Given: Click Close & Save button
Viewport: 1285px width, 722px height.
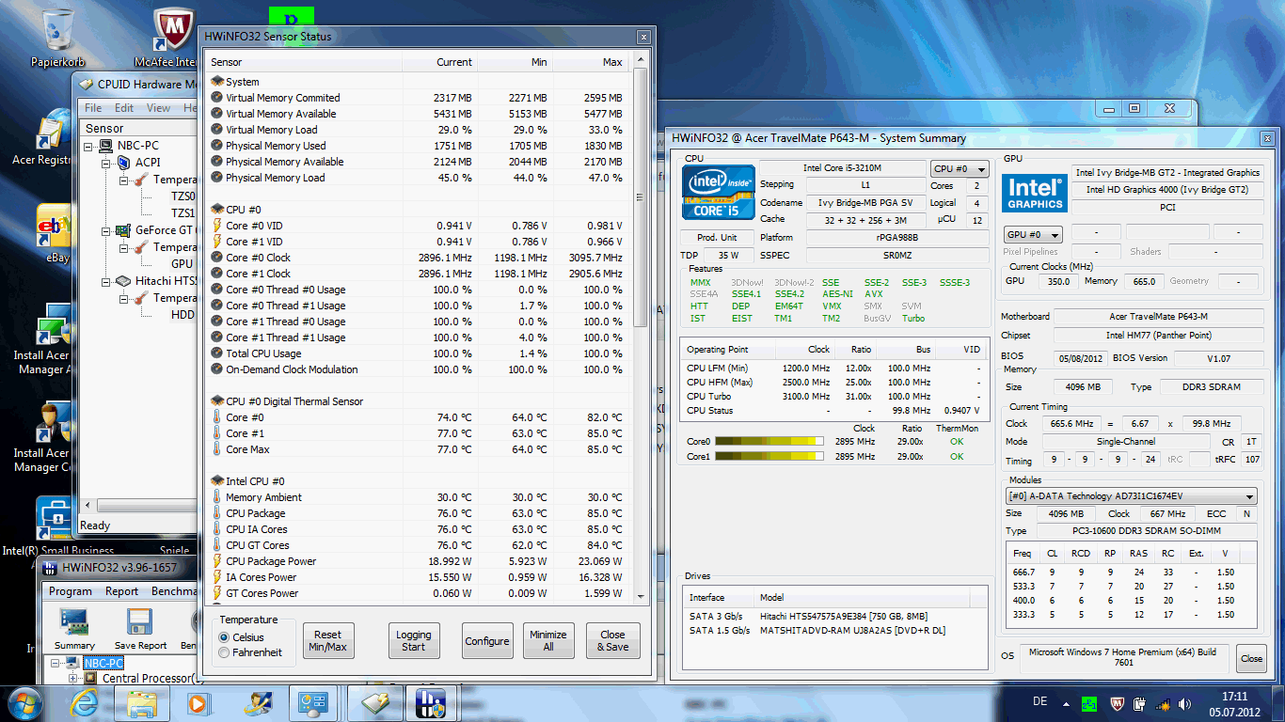Looking at the screenshot, I should coord(612,640).
